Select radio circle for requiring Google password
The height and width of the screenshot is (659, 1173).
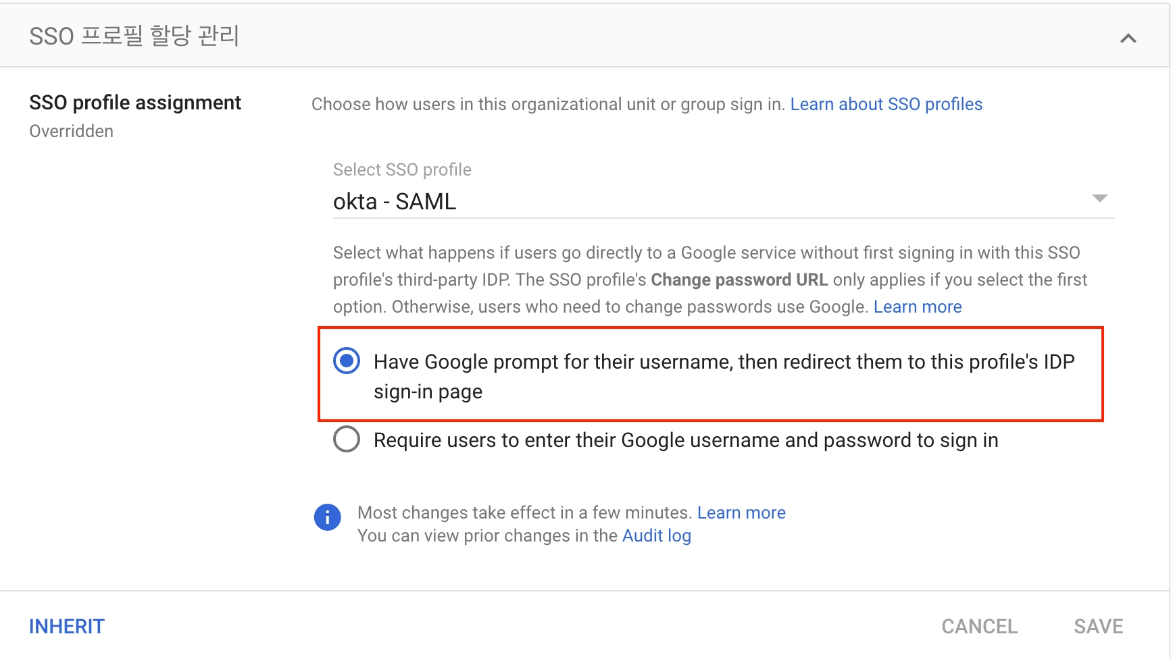(x=347, y=440)
